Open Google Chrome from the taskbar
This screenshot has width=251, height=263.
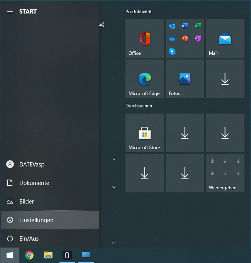point(29,255)
